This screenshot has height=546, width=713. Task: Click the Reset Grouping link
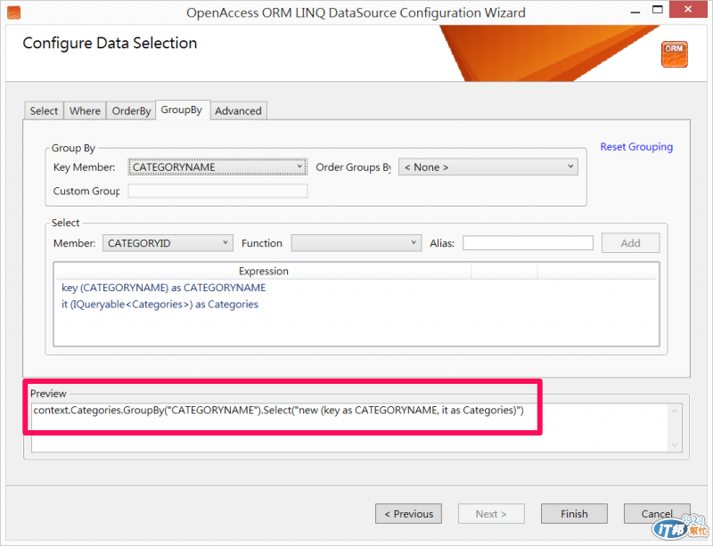tap(636, 147)
